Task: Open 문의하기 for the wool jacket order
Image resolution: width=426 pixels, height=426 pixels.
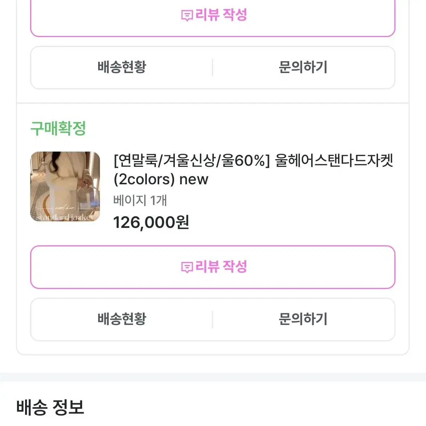Action: [x=303, y=319]
